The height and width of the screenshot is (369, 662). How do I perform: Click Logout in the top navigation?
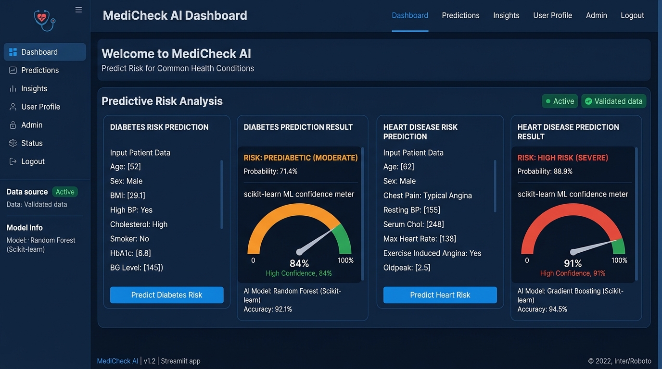pyautogui.click(x=632, y=15)
